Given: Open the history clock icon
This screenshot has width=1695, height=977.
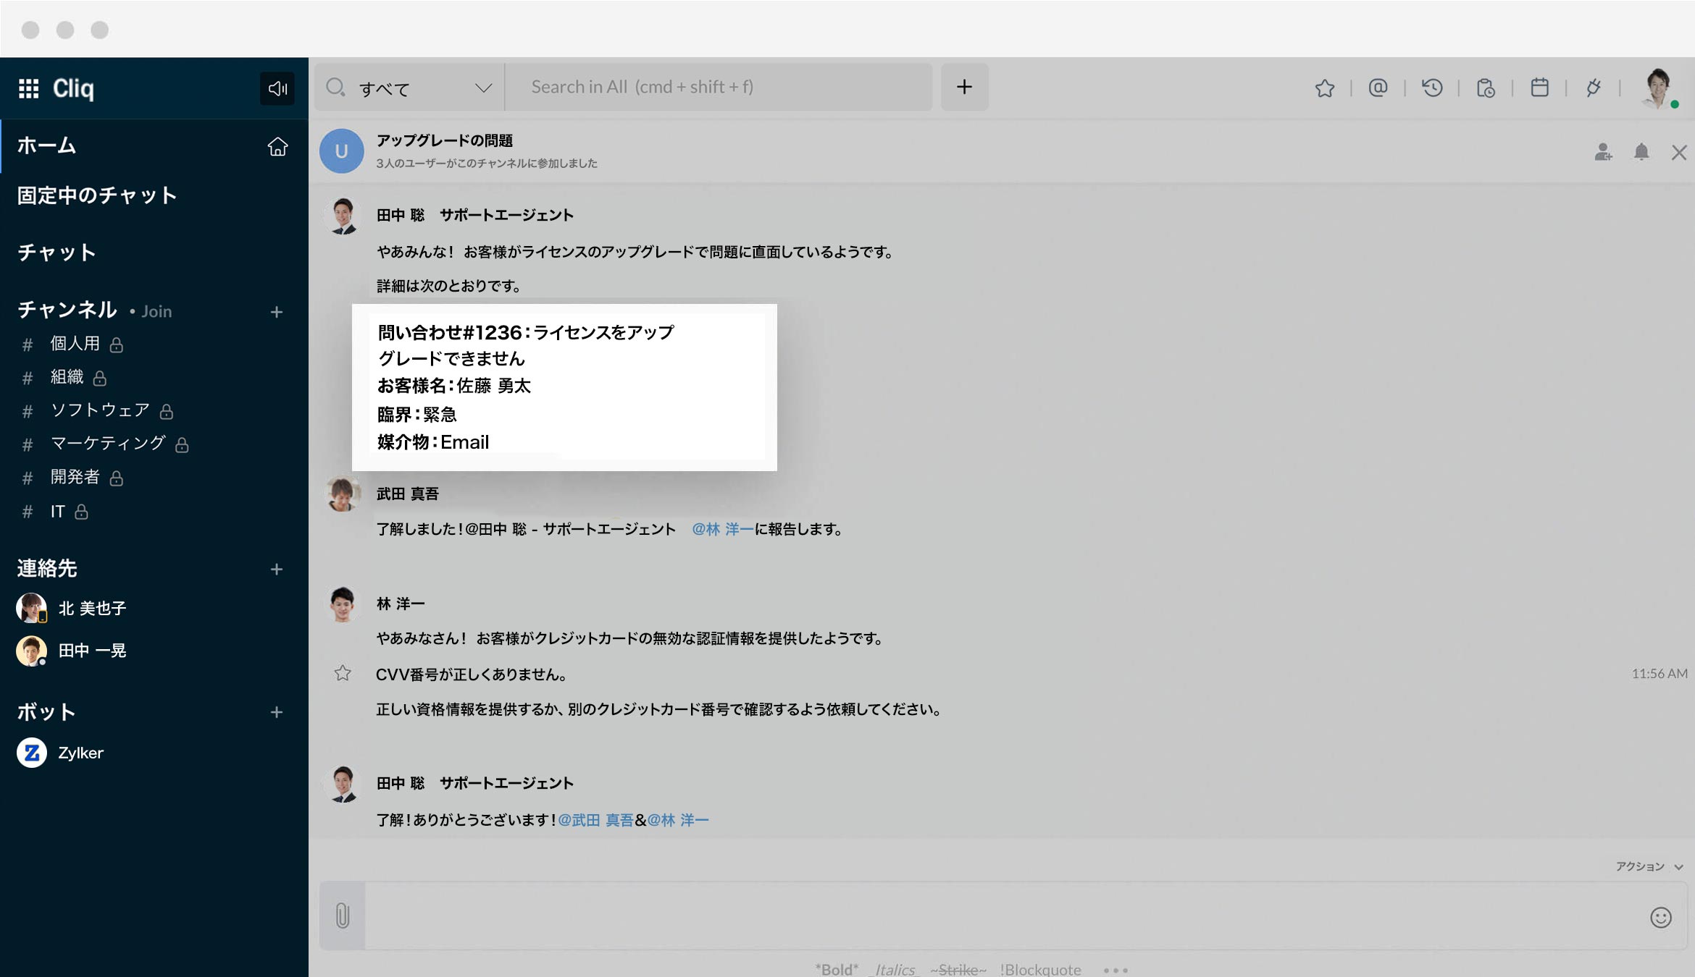Looking at the screenshot, I should [x=1432, y=88].
